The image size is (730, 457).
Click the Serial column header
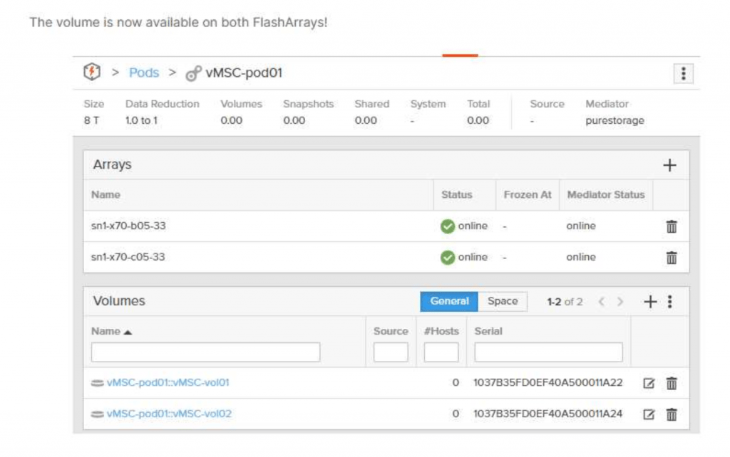[x=488, y=331]
